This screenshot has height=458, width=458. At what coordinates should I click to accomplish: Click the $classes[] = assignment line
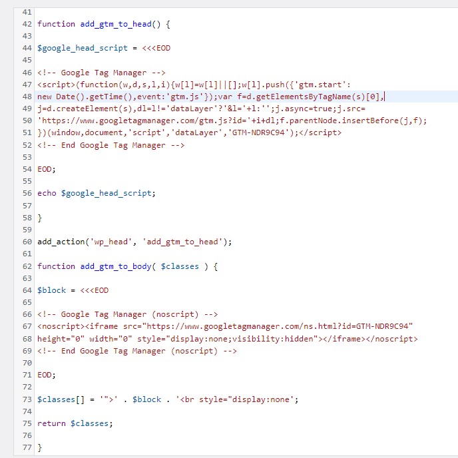point(168,399)
